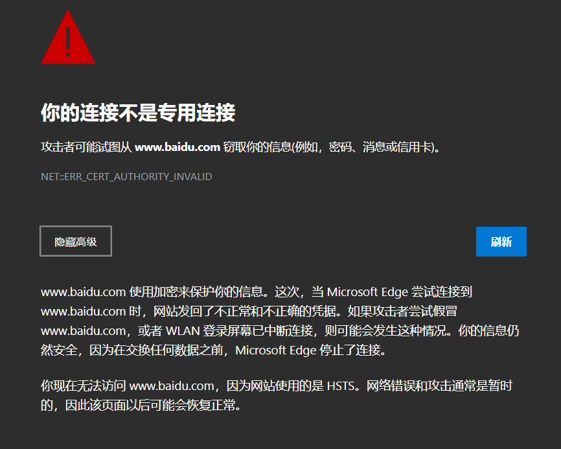
Task: Reload the page with 刷新 button
Action: point(501,242)
